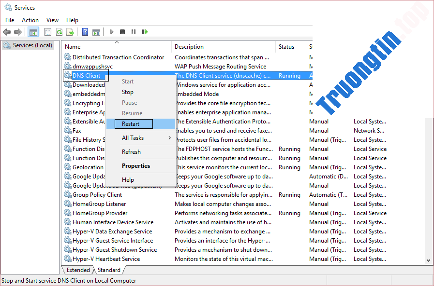Open Properties from the context menu
Viewport: 434px width, 286px height.
tap(136, 166)
